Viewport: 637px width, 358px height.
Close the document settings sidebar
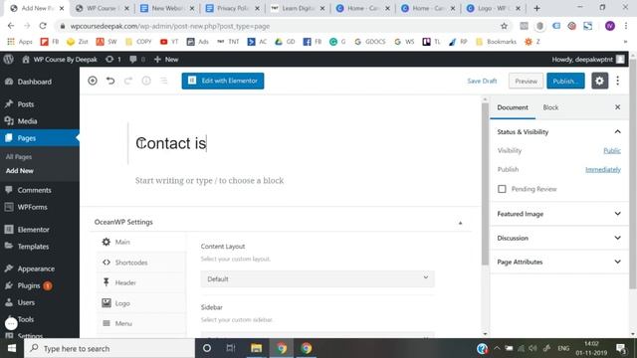coord(617,107)
